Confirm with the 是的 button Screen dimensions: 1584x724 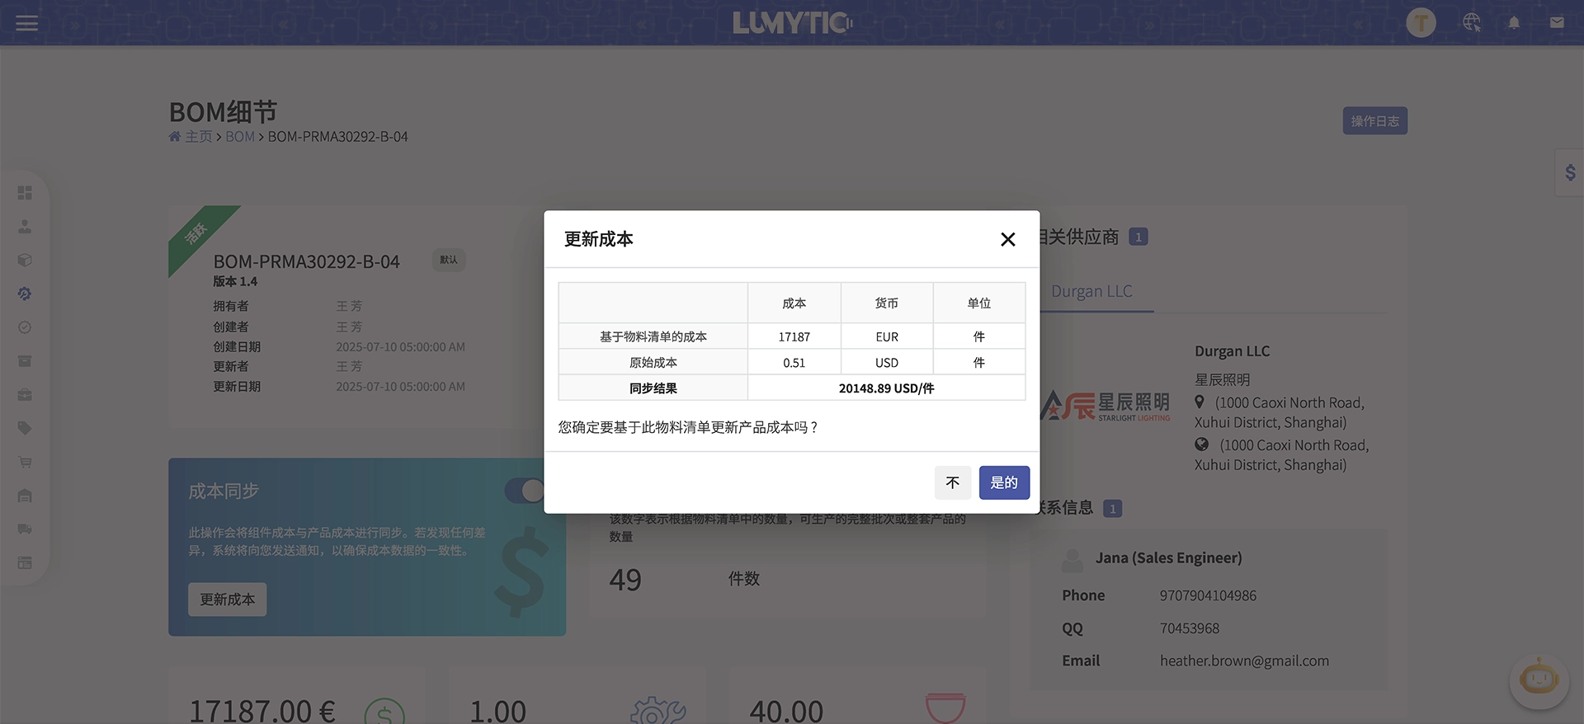pos(1004,482)
